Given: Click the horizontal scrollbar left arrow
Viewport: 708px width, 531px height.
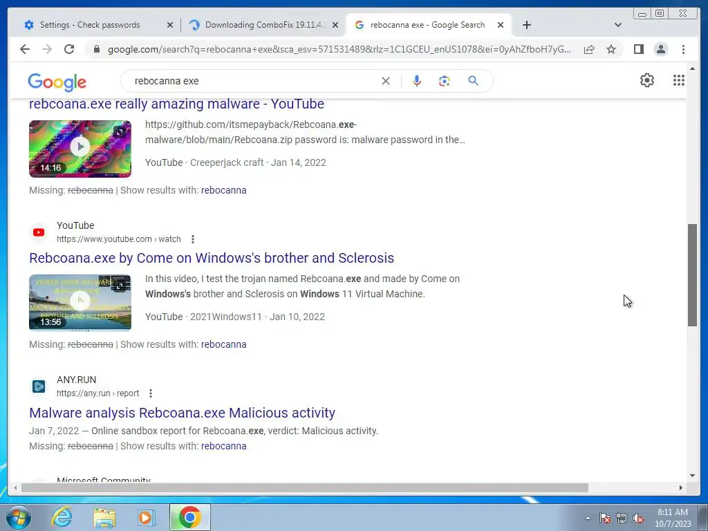Looking at the screenshot, I should pos(15,487).
